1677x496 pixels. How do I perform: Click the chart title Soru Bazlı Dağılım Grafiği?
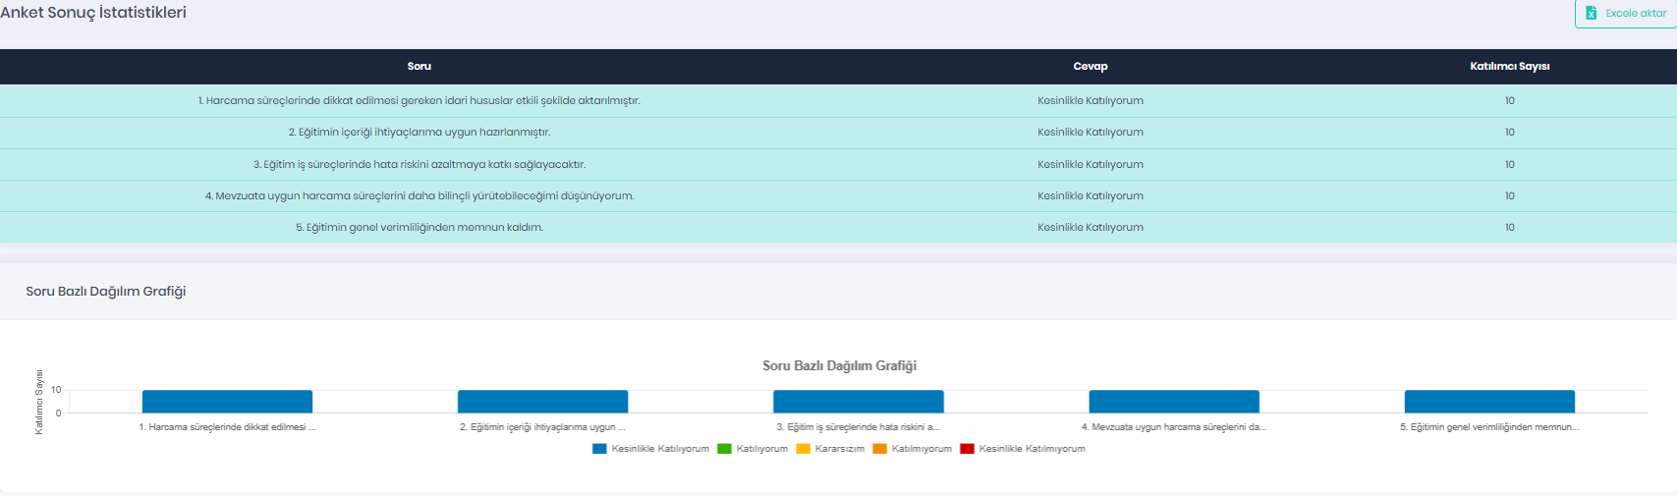click(x=840, y=365)
